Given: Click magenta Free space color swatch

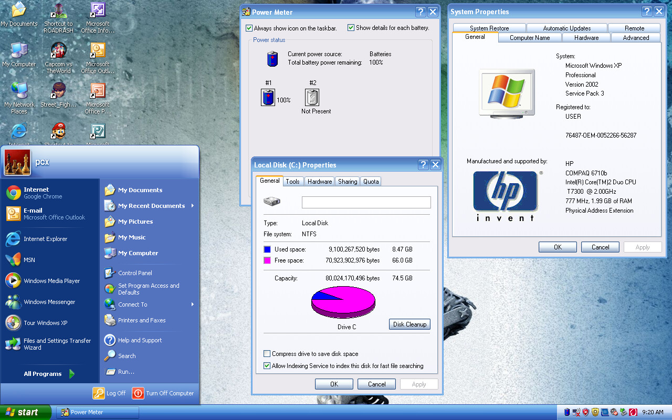Looking at the screenshot, I should pyautogui.click(x=267, y=260).
